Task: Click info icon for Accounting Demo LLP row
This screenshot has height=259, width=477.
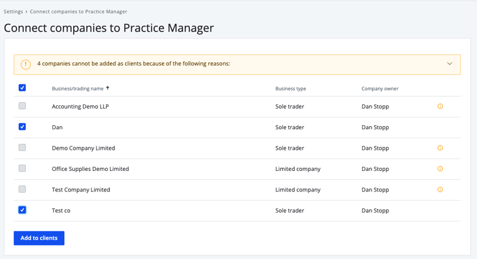Action: (x=440, y=106)
